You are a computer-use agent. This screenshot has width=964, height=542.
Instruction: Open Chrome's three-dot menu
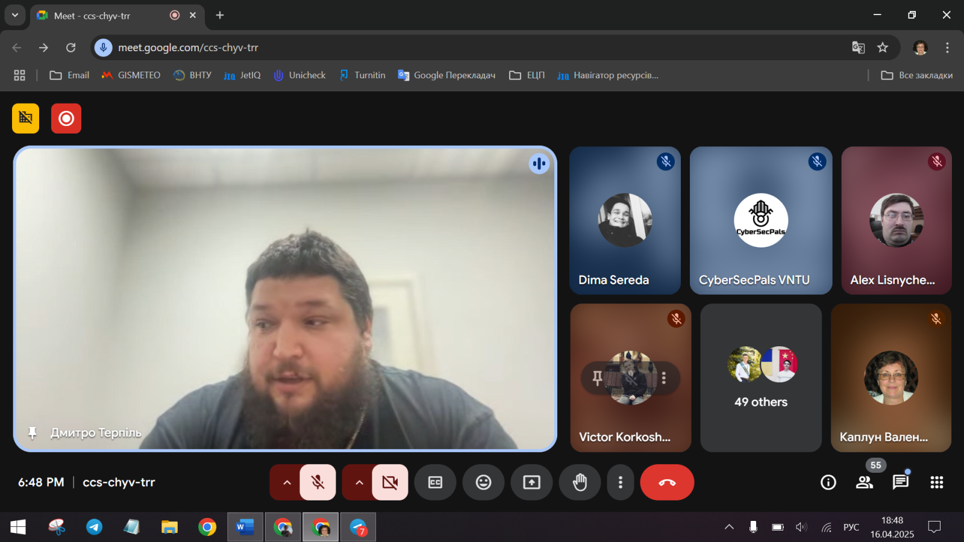(x=947, y=48)
